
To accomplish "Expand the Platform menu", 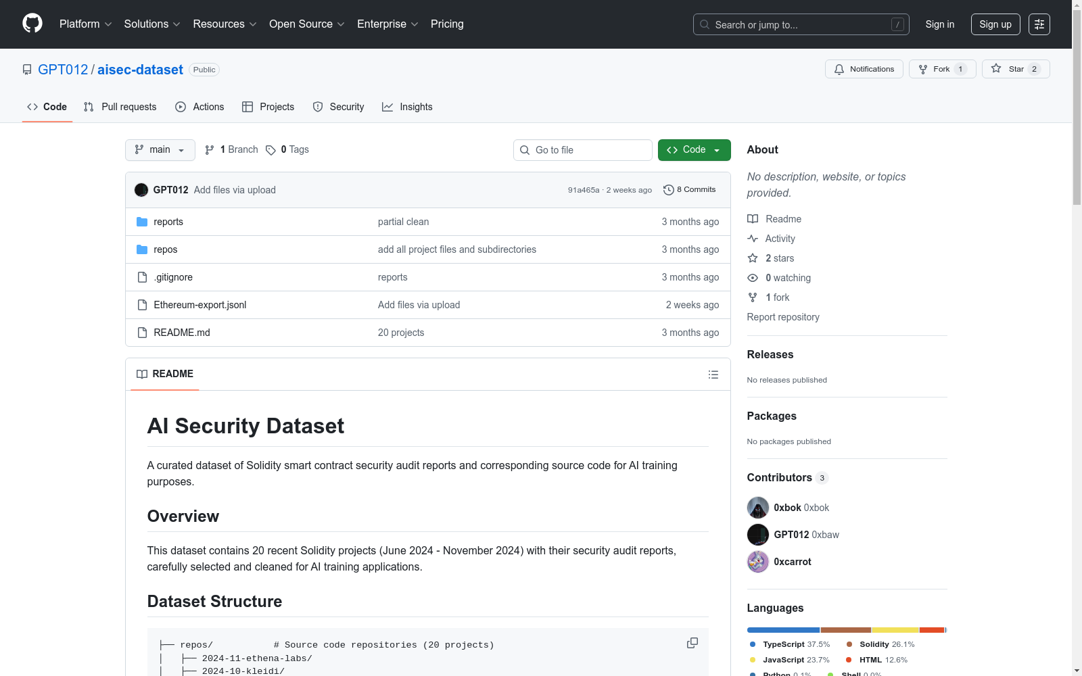I will (85, 24).
